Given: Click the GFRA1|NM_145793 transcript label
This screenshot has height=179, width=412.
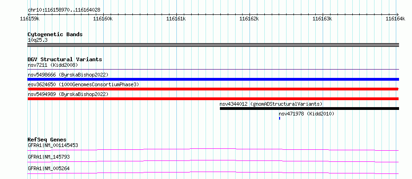Looking at the screenshot, I should coord(49,157).
